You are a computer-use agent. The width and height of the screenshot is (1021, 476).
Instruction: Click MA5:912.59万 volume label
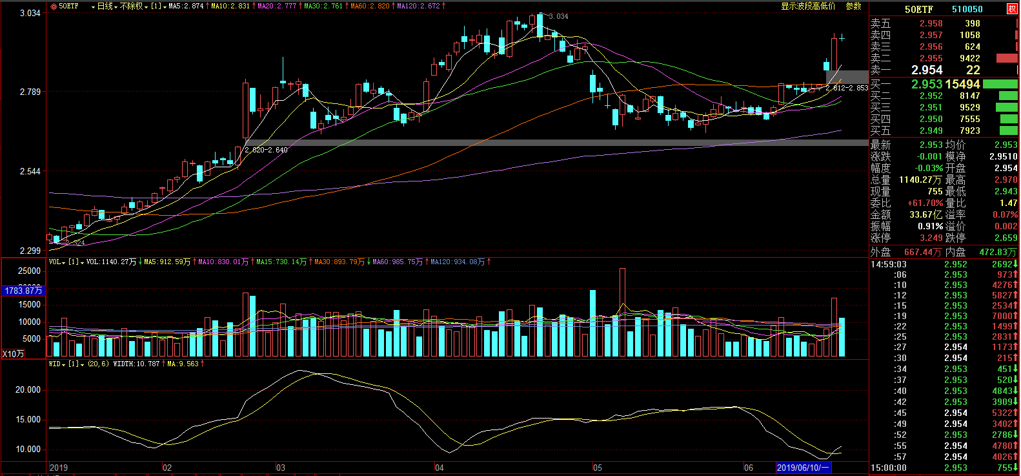tap(167, 262)
